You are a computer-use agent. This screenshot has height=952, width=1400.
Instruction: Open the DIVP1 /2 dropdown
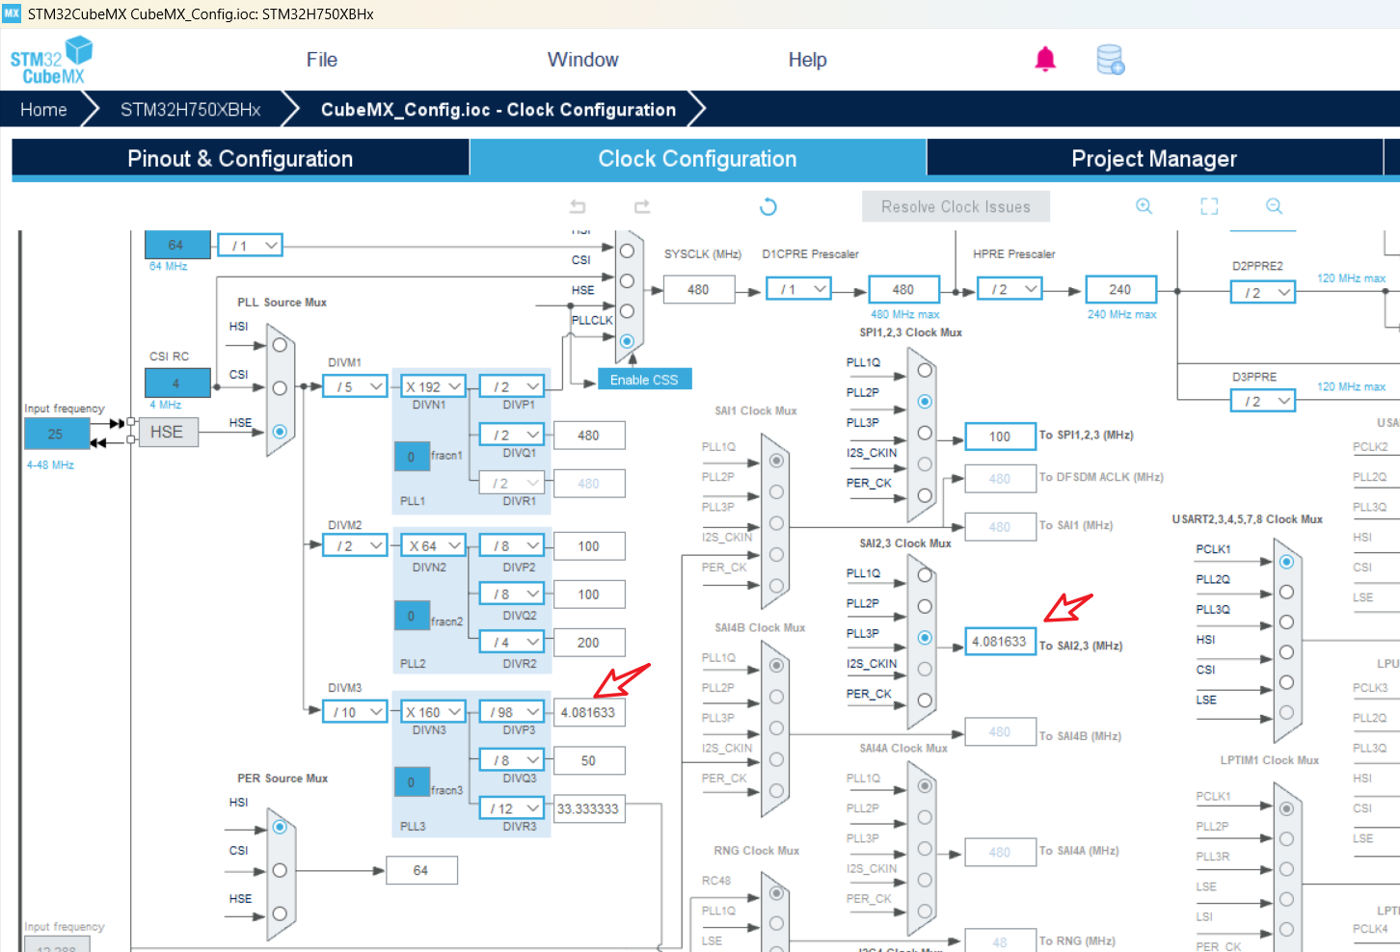pos(512,386)
